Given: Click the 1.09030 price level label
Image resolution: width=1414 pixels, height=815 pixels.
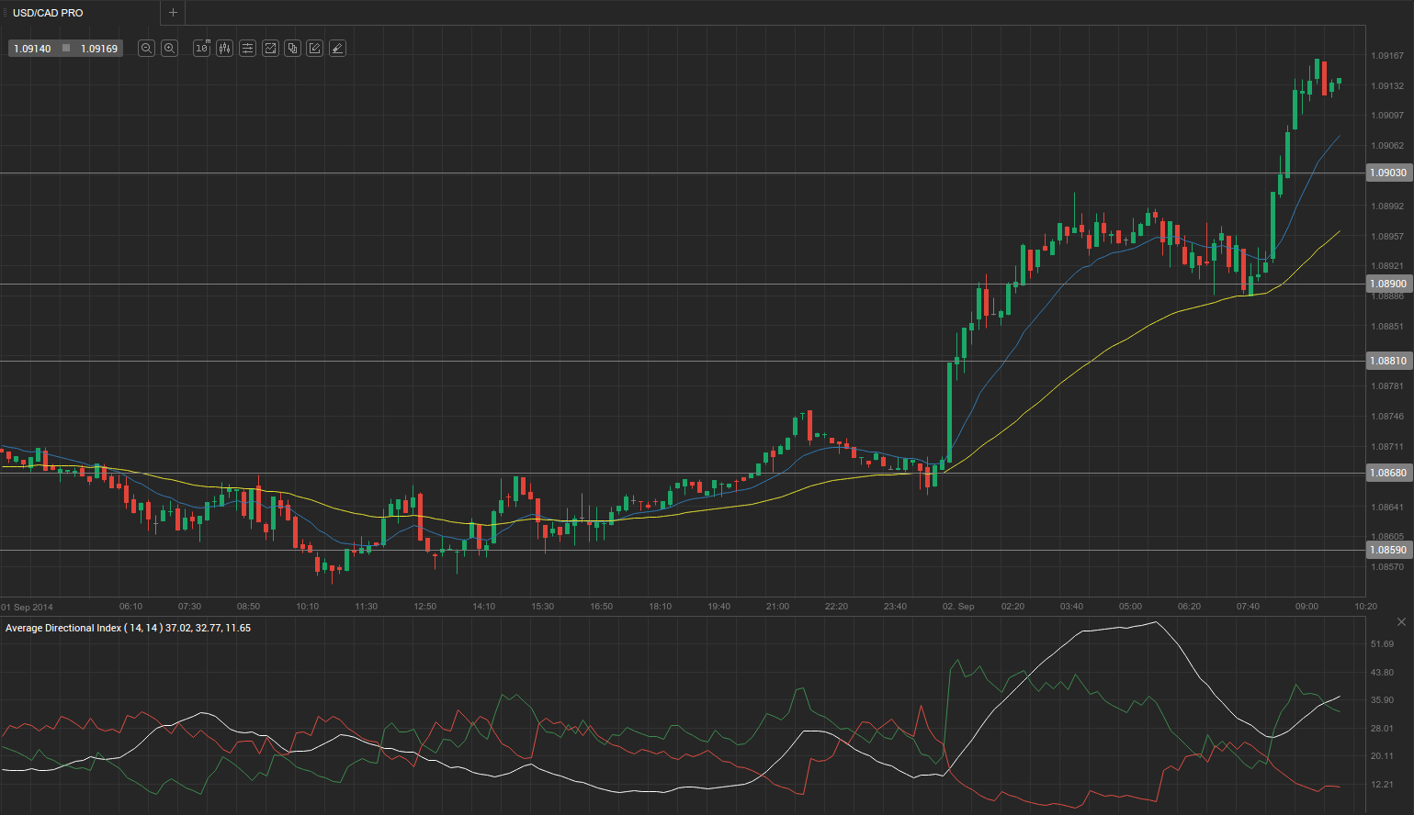Looking at the screenshot, I should pos(1387,173).
